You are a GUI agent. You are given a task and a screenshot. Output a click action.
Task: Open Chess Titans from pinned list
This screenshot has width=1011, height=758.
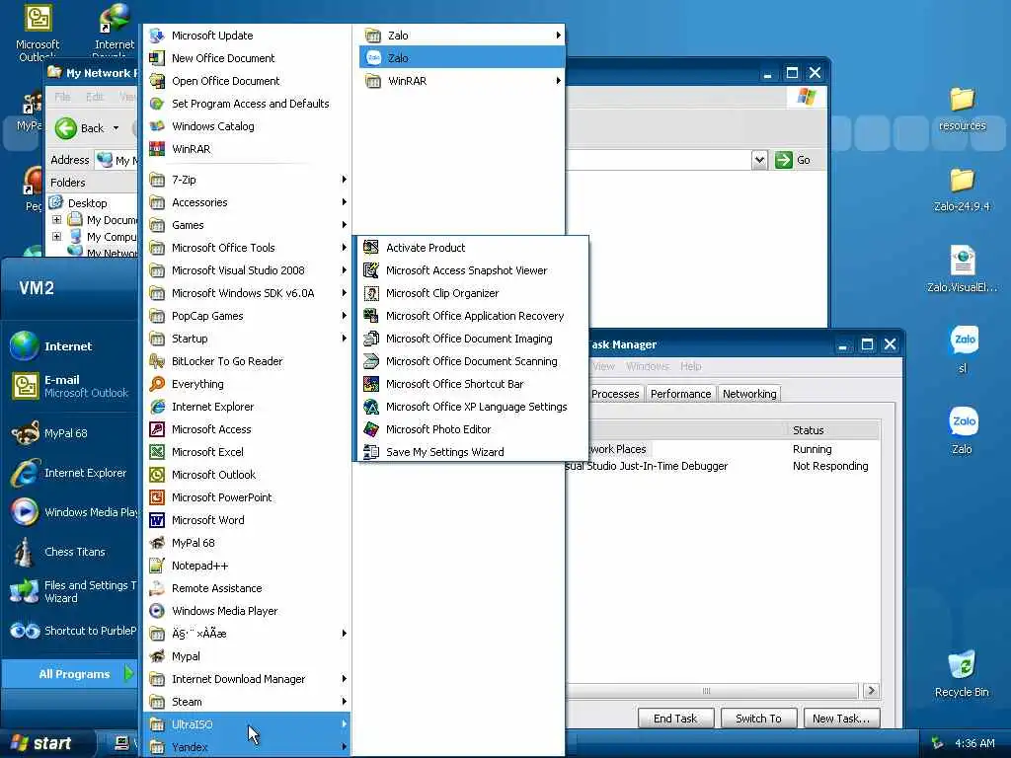pos(70,552)
